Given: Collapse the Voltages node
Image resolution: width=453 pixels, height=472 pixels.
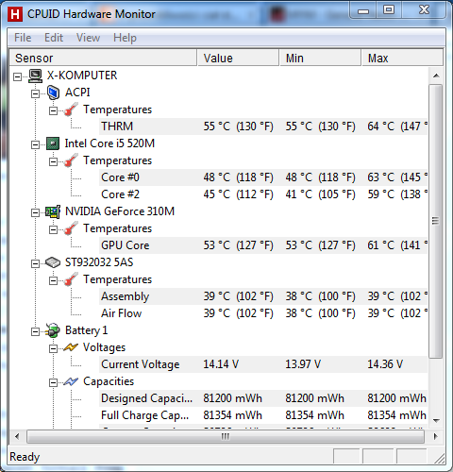Looking at the screenshot, I should (x=54, y=348).
